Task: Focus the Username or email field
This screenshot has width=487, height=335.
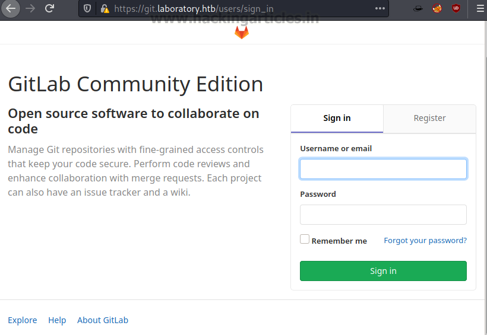Action: click(383, 169)
